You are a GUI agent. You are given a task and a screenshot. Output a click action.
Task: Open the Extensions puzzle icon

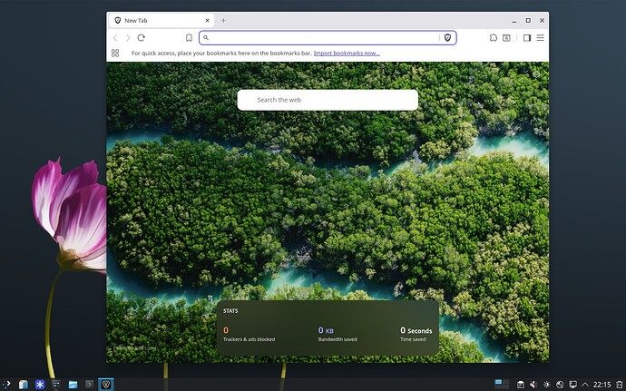493,37
